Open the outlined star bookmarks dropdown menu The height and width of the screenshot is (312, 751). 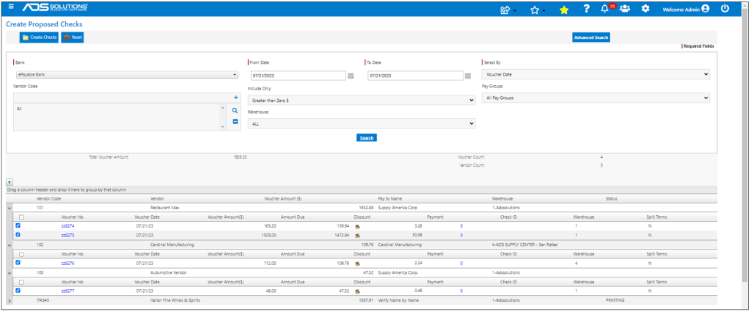pos(537,10)
